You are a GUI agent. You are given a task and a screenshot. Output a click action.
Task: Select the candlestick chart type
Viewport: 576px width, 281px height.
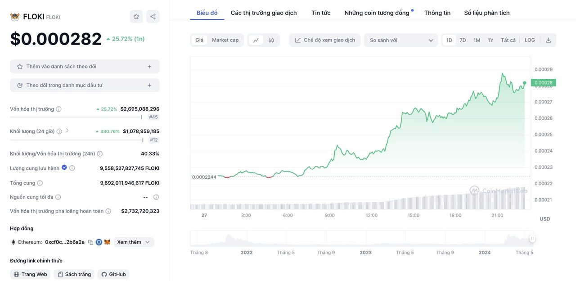[x=271, y=40]
